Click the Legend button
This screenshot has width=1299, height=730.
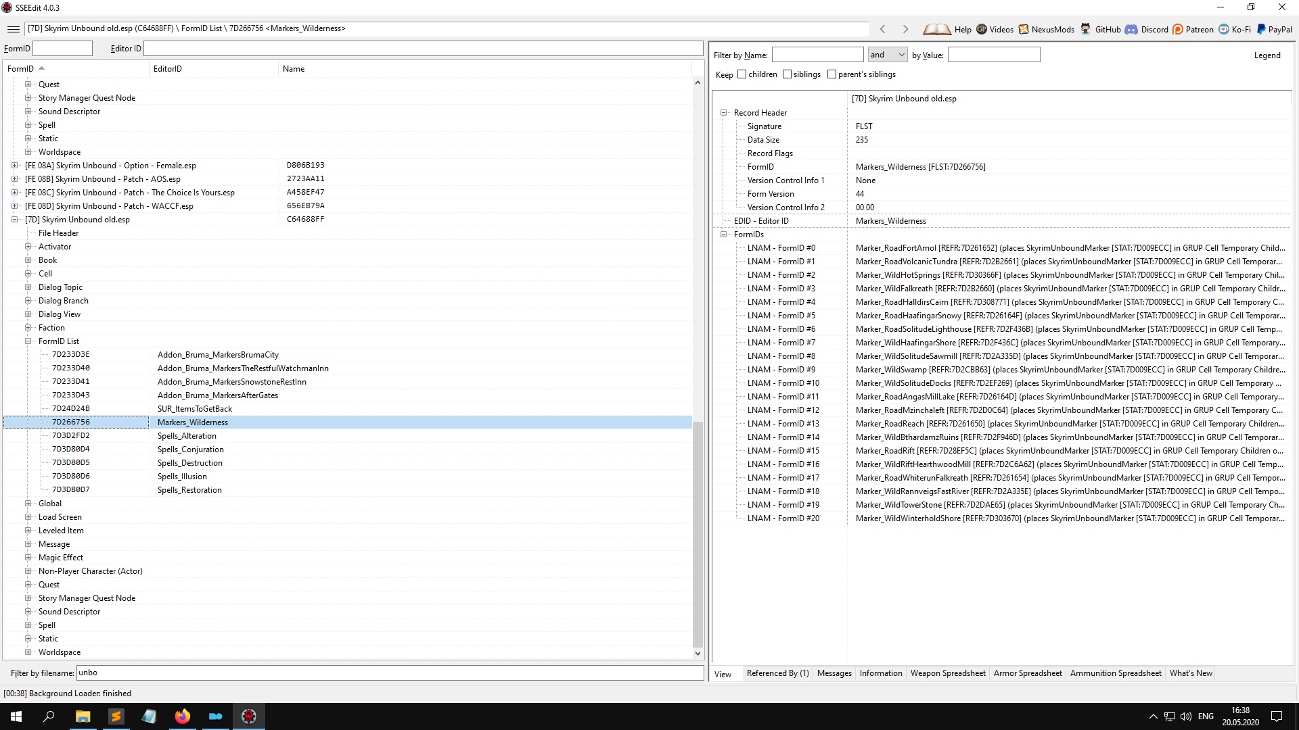point(1267,55)
